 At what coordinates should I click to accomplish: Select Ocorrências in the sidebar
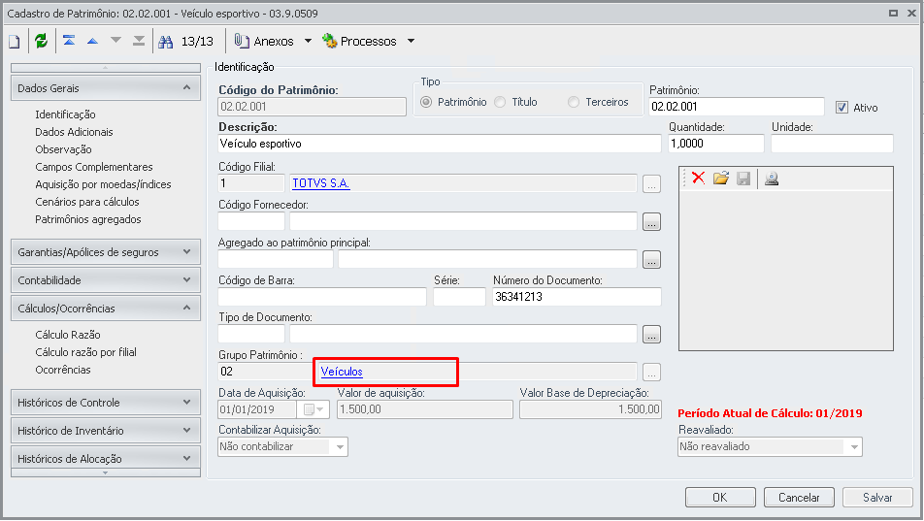coord(62,370)
